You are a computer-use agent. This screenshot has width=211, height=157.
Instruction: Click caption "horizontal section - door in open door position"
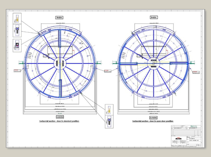coord(153,121)
